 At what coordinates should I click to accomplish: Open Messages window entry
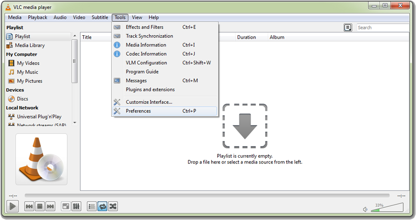click(x=164, y=81)
